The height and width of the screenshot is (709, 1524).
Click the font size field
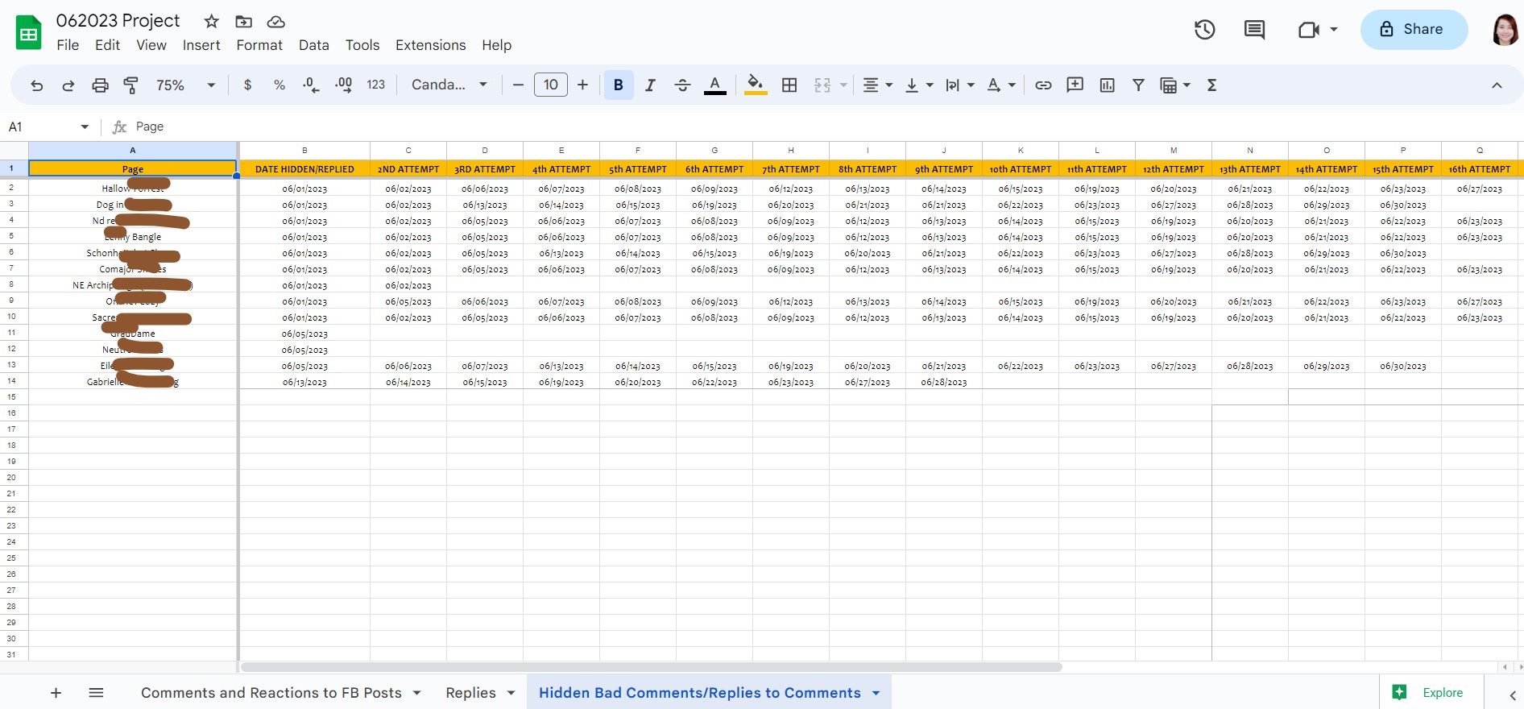(551, 85)
